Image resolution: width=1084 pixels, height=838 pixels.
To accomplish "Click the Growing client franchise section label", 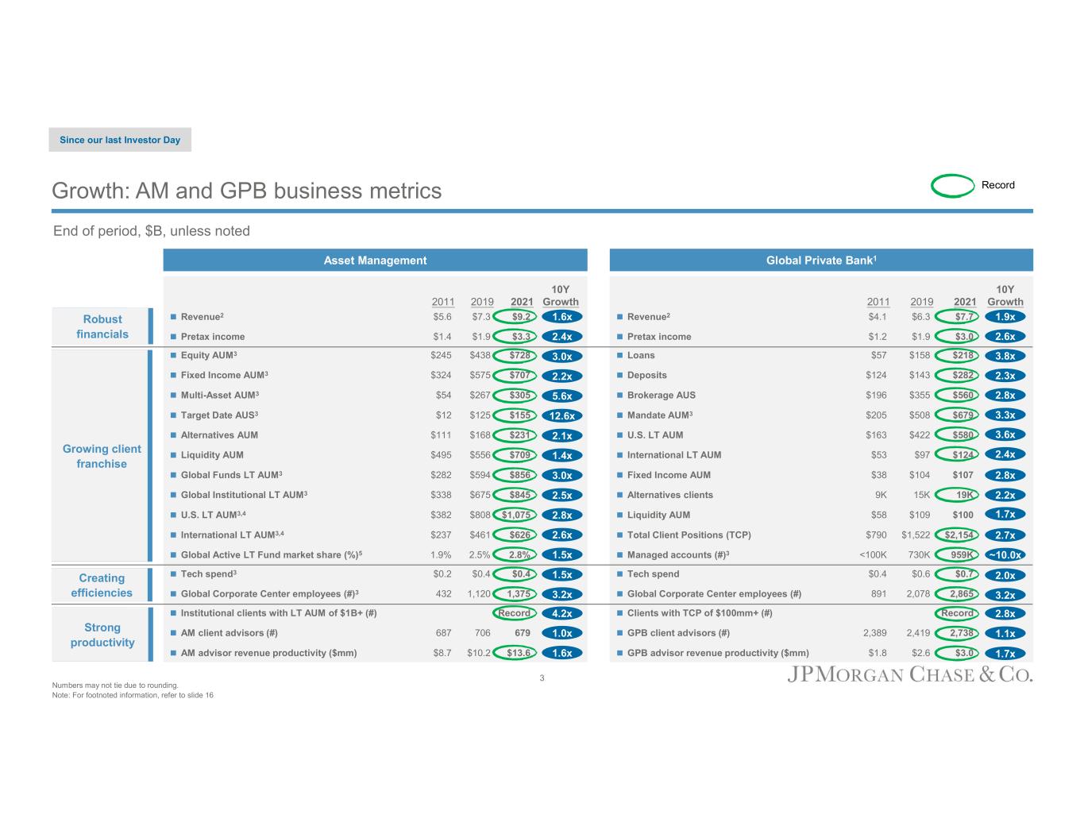I will pyautogui.click(x=102, y=456).
